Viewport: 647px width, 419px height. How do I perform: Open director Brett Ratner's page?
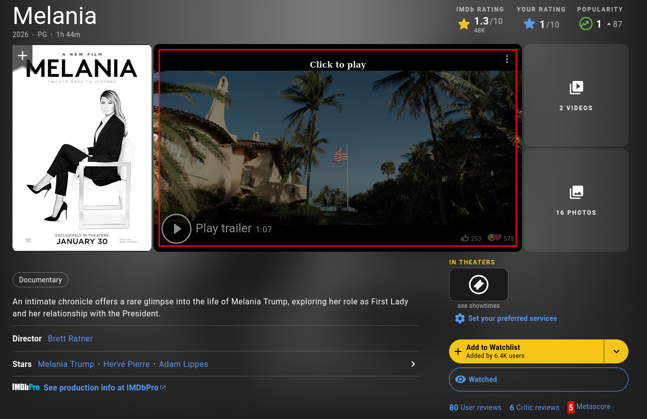70,338
